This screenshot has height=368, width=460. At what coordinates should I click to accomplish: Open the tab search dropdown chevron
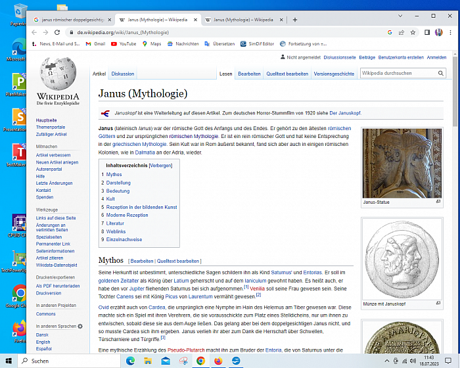point(400,16)
